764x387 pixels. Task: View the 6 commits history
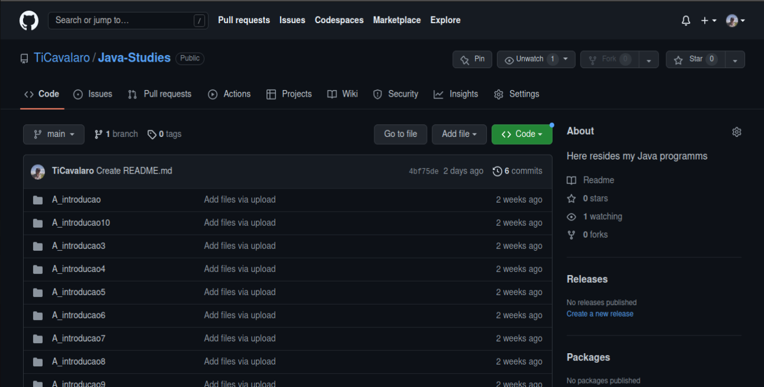coord(518,171)
